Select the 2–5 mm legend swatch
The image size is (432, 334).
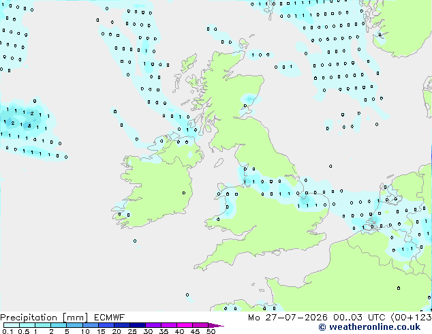tap(59, 325)
